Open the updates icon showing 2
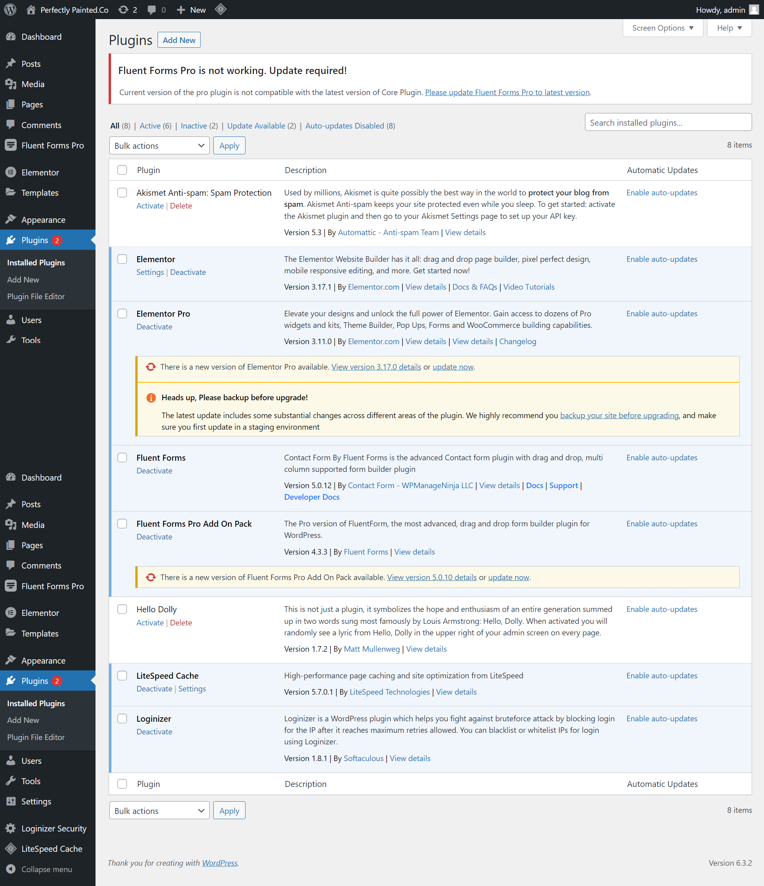 (x=123, y=10)
